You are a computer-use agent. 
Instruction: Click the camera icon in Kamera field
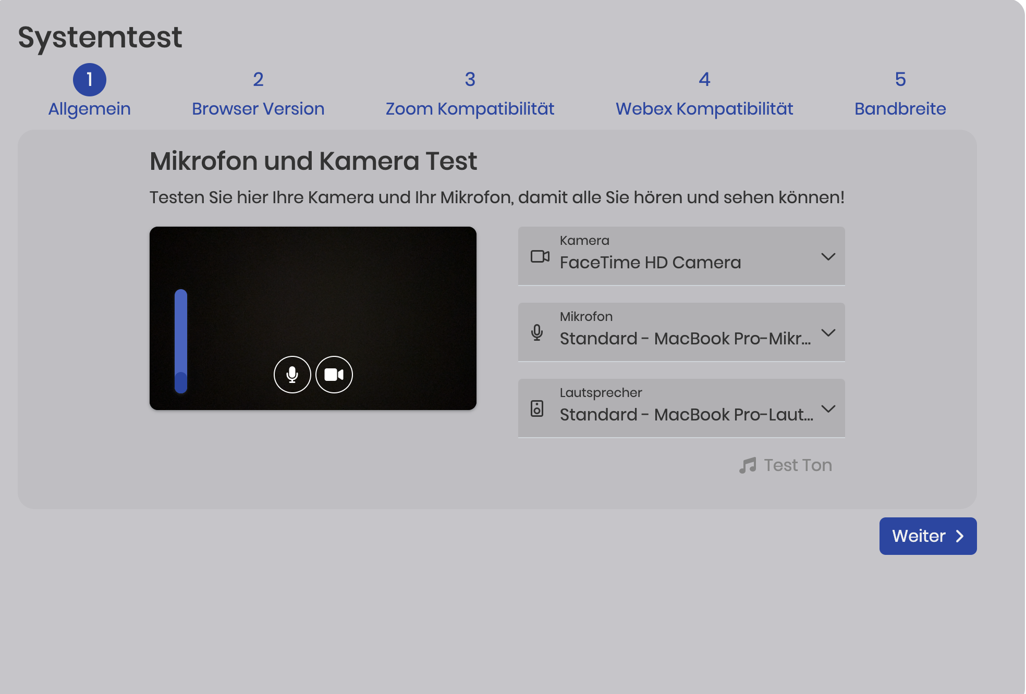[x=540, y=256]
